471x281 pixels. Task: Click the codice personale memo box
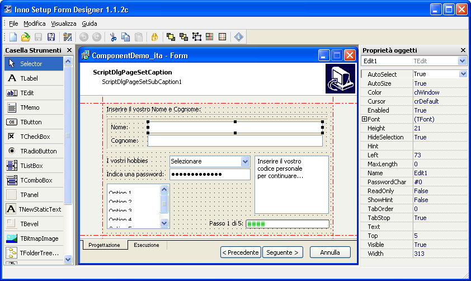pos(291,185)
